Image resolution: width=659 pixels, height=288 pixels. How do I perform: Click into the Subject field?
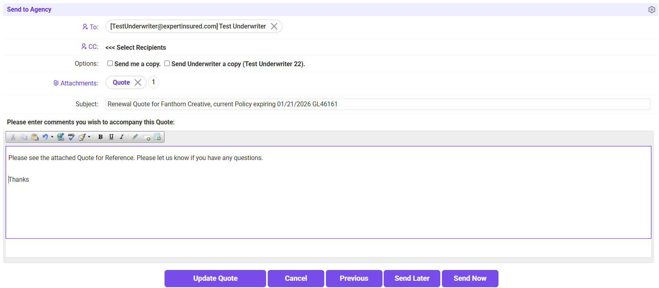coord(378,104)
